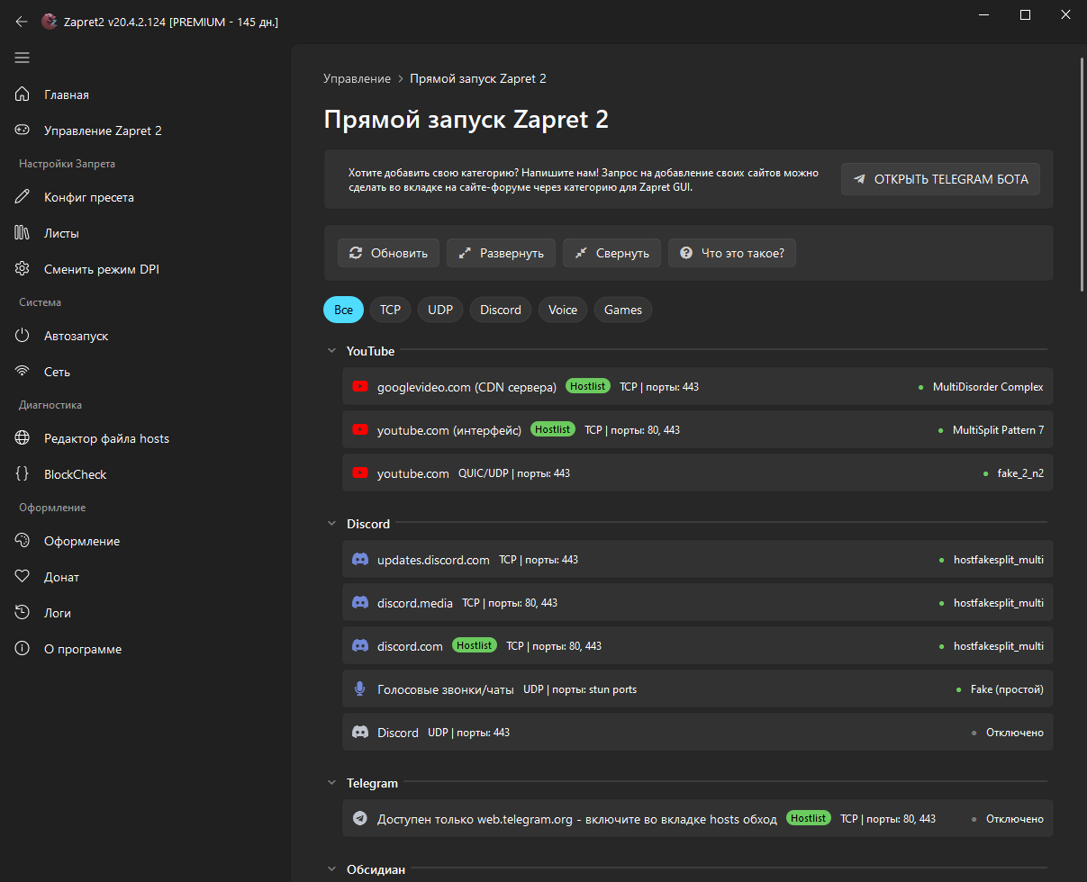This screenshot has height=882, width=1087.
Task: Click the Развернуть expand all button
Action: tap(501, 253)
